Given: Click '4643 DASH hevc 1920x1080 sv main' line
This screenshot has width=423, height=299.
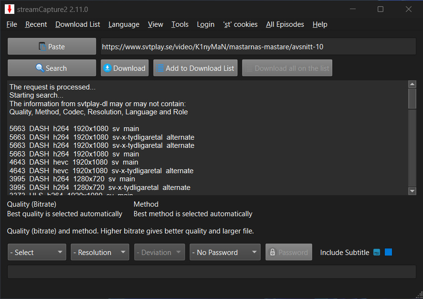Looking at the screenshot, I should (x=74, y=162).
